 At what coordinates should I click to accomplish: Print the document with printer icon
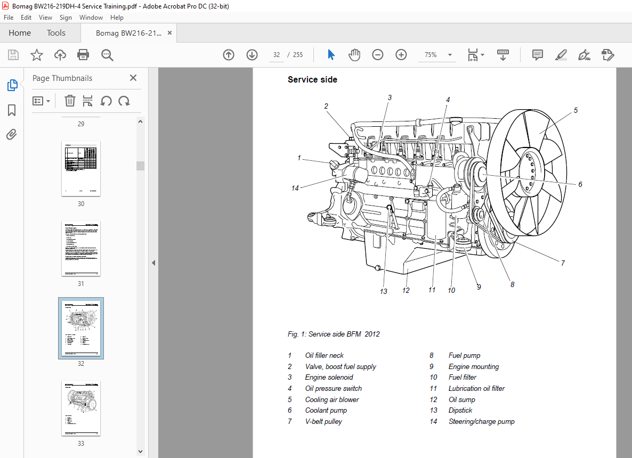(83, 55)
